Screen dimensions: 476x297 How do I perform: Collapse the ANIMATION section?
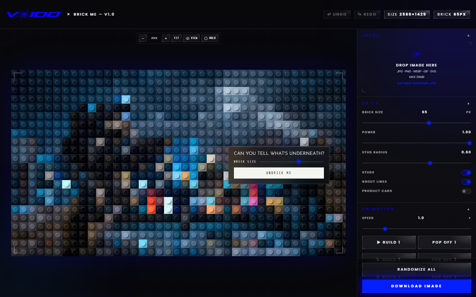469,209
